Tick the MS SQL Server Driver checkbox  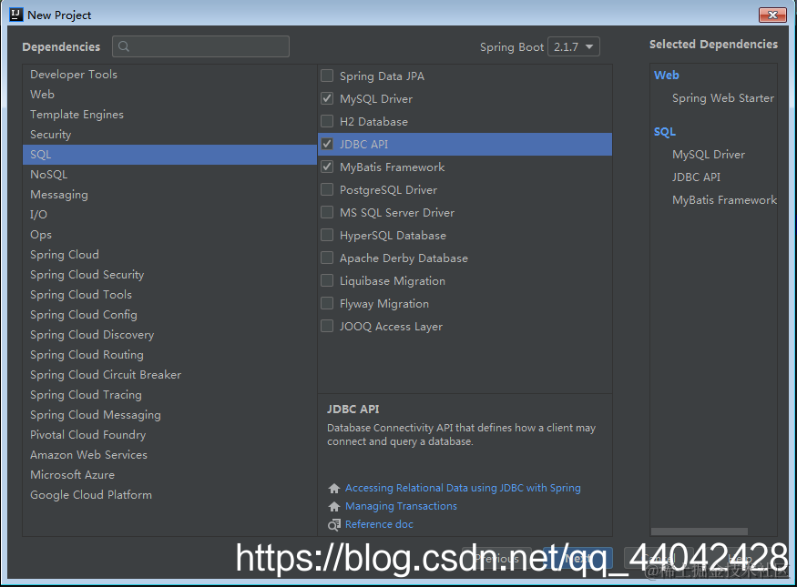pyautogui.click(x=327, y=212)
